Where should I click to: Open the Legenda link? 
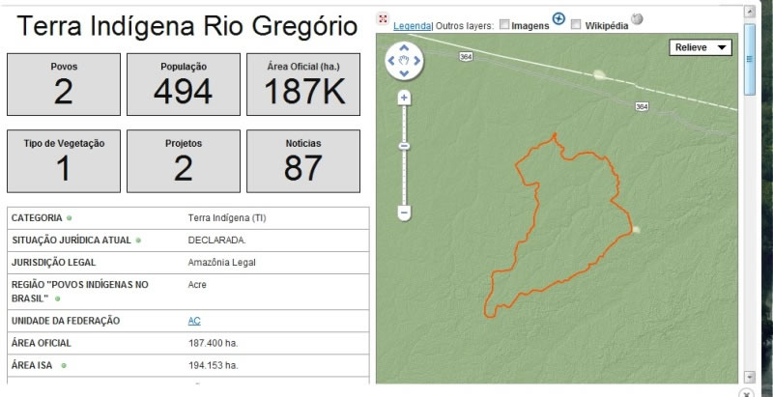[412, 25]
